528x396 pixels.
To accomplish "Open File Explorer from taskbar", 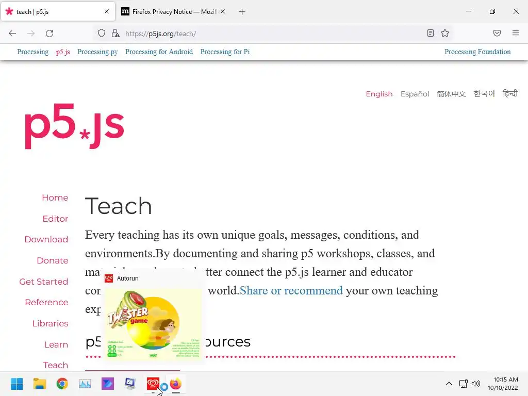I will click(x=39, y=384).
